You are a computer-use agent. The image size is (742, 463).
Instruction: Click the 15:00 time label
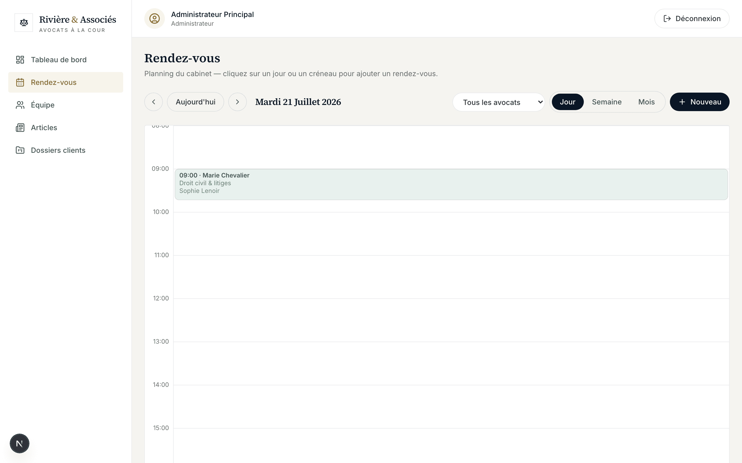[x=161, y=428]
